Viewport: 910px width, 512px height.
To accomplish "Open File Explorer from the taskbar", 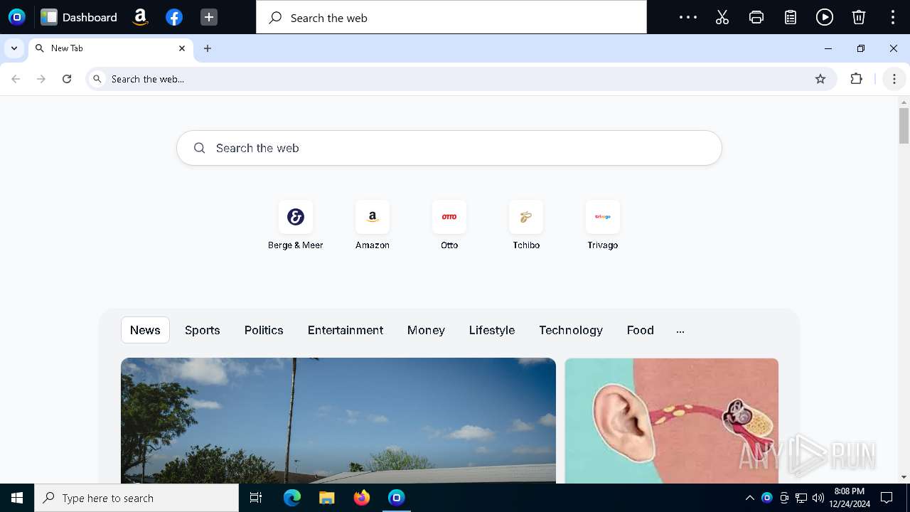I will (x=327, y=498).
